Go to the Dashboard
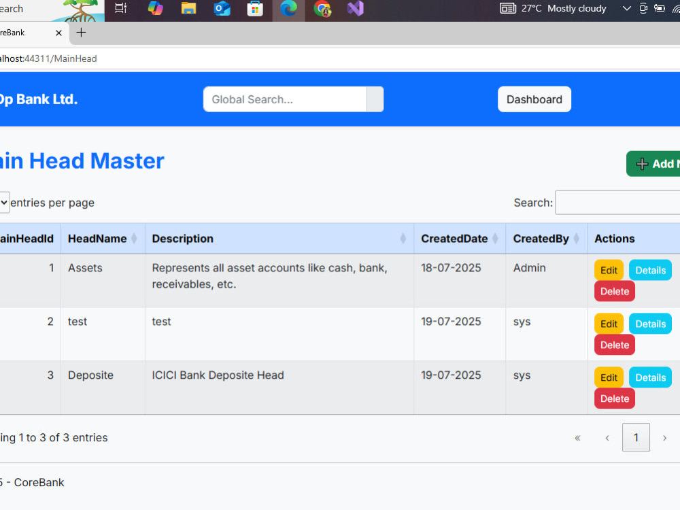This screenshot has height=510, width=680. point(534,99)
